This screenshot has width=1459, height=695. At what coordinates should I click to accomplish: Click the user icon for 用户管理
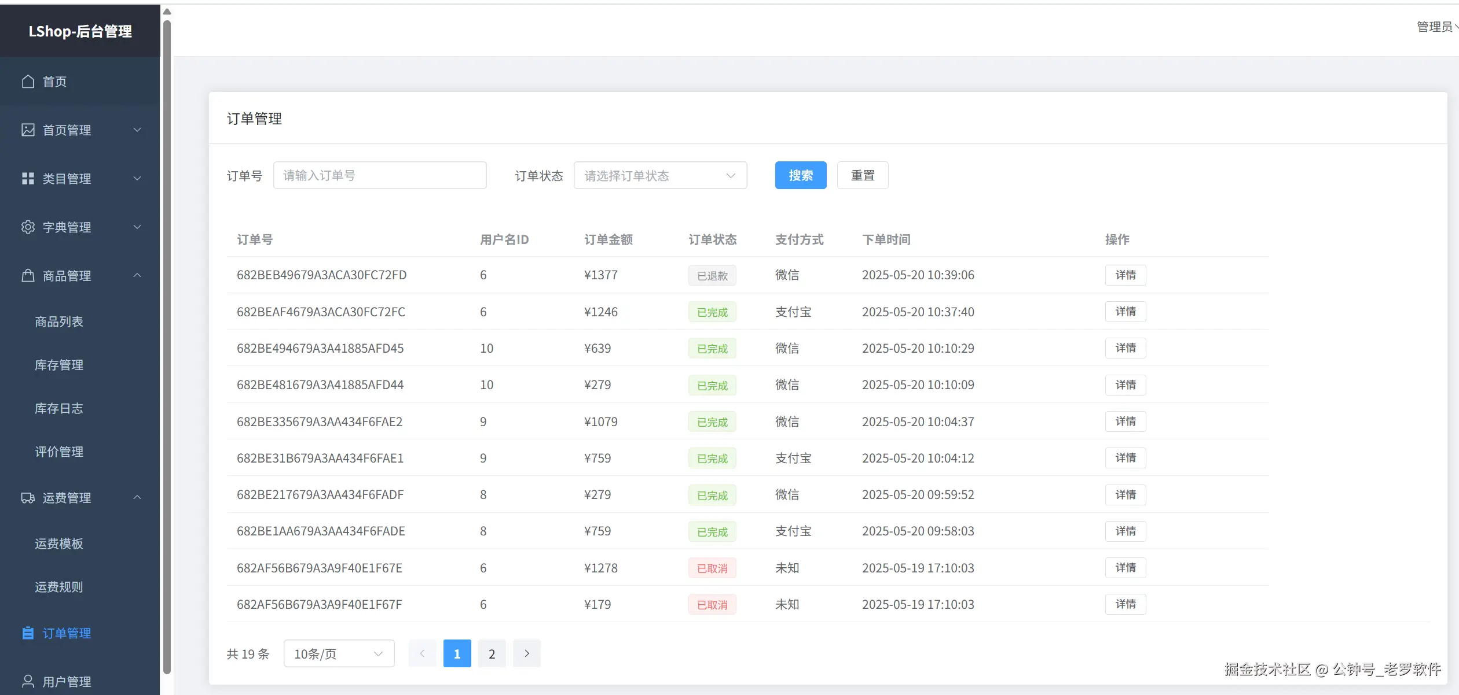28,682
